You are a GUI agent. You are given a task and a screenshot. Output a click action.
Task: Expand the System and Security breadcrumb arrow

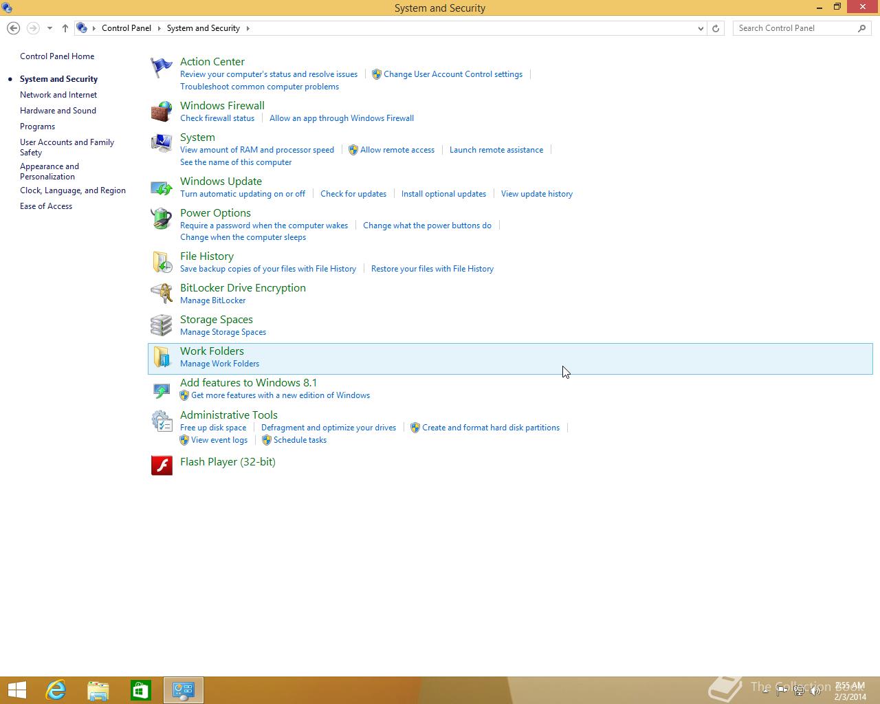(x=248, y=28)
